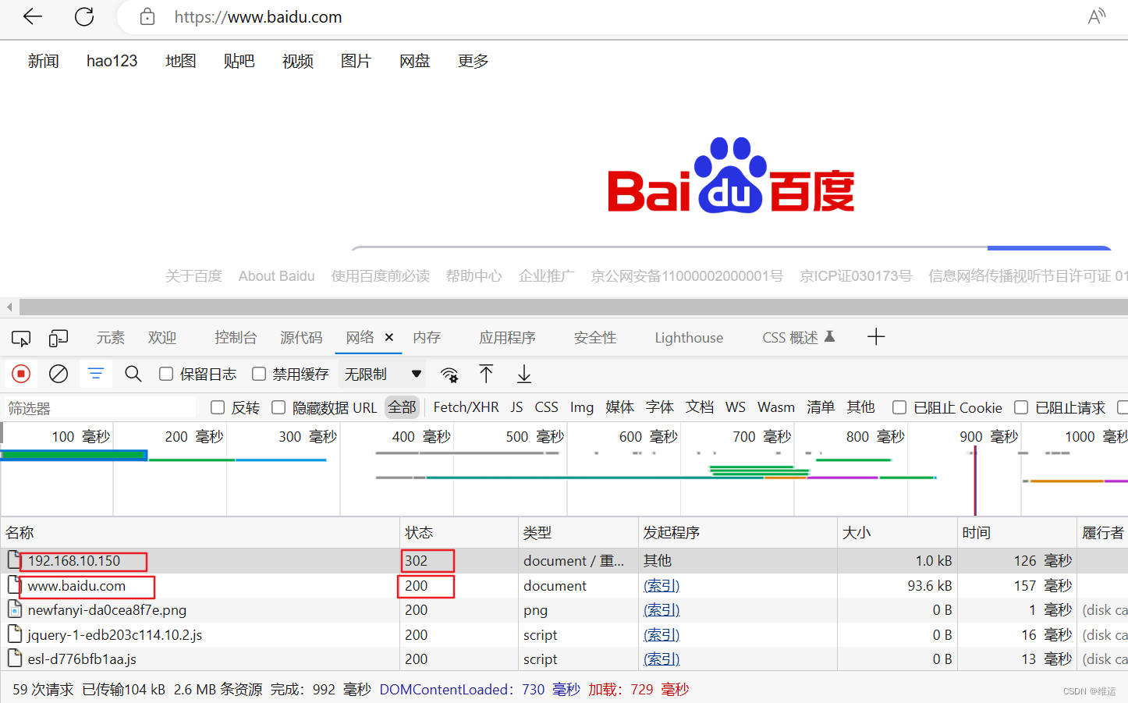1128x703 pixels.
Task: Open the 欢迎 tab
Action: 162,337
